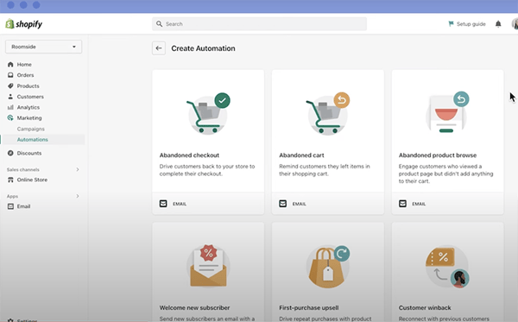Click the Analytics bar chart icon
Screen dimensions: 518x322
10,107
